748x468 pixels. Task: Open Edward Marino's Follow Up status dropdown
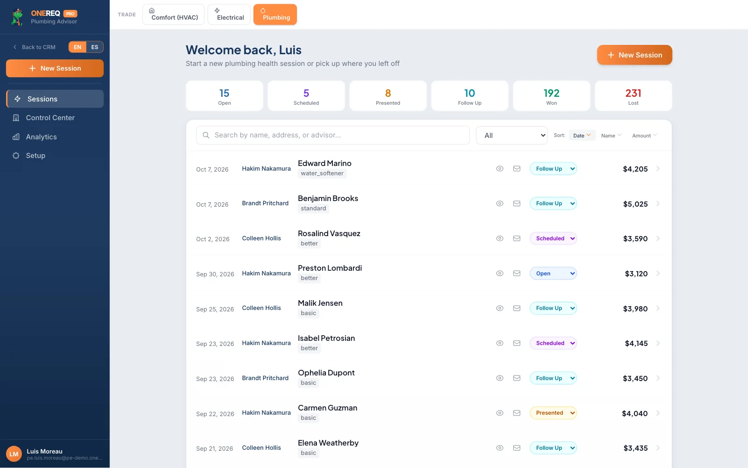coord(553,169)
